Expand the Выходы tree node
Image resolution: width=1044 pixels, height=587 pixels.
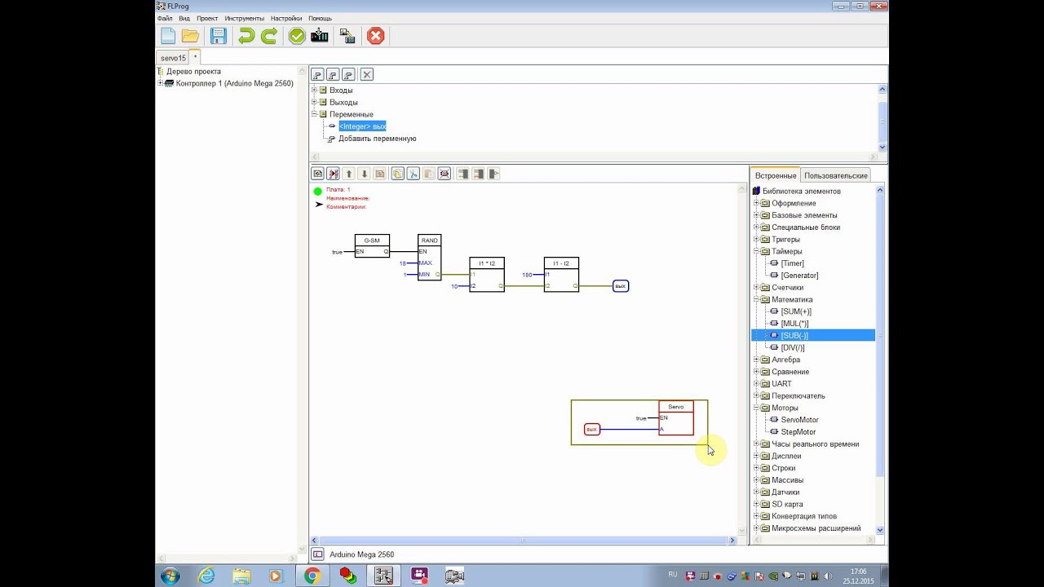(314, 103)
